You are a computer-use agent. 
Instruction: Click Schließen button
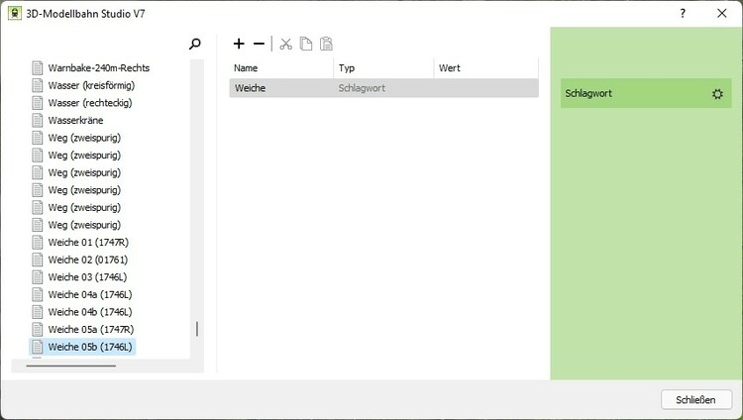696,399
